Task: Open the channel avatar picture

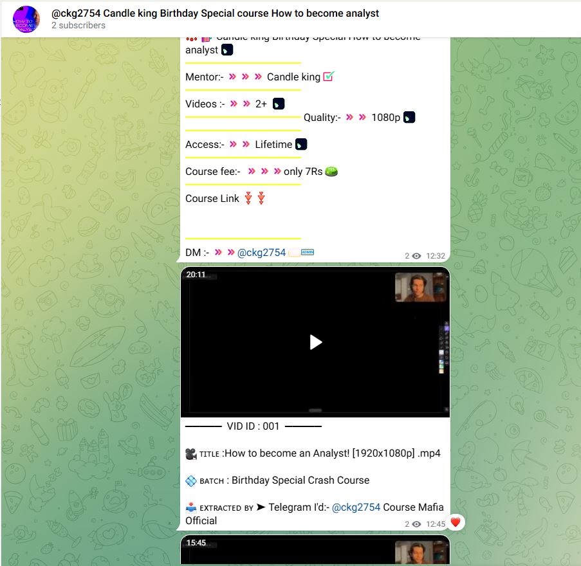Action: click(26, 19)
